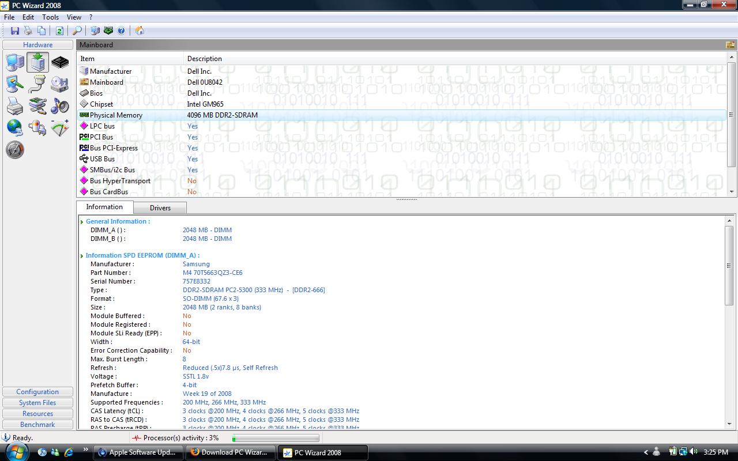The height and width of the screenshot is (461, 738).
Task: Select the Mainboard row Dell 0U8042
Action: (x=402, y=82)
